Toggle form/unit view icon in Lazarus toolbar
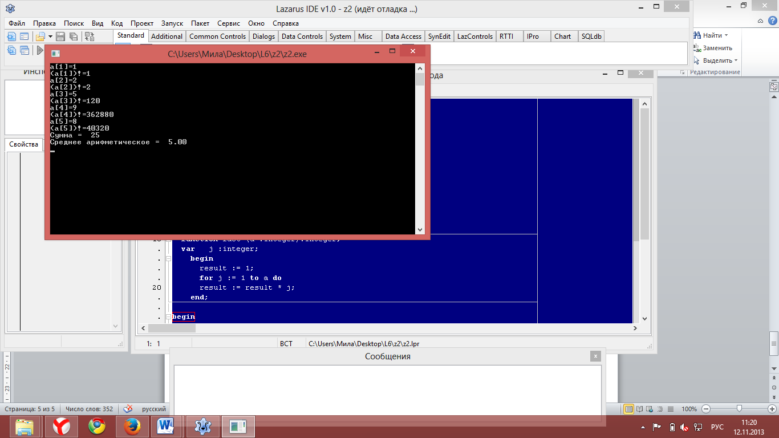 pos(90,36)
